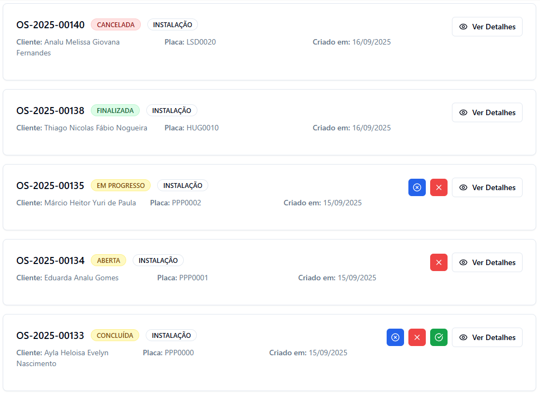540x396 pixels.
Task: Show details for order OS-2025-00134
Action: [x=487, y=262]
